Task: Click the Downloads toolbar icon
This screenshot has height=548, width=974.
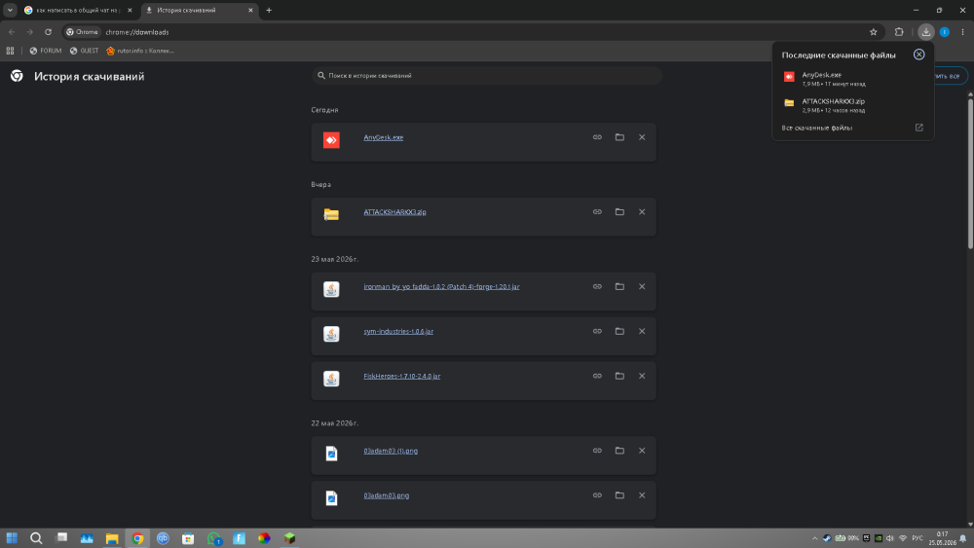Action: [925, 32]
